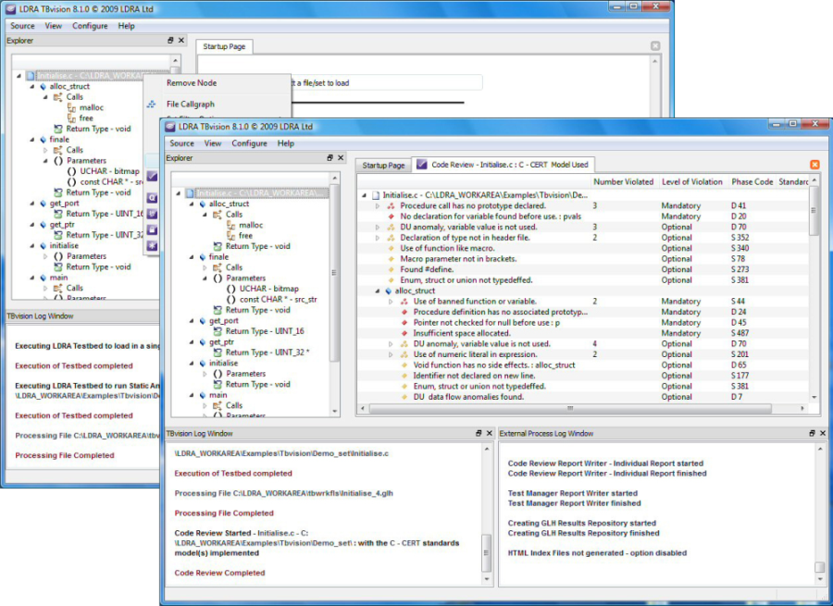This screenshot has height=606, width=833.
Task: Collapse alloc_struct node in front Explorer
Action: point(192,204)
